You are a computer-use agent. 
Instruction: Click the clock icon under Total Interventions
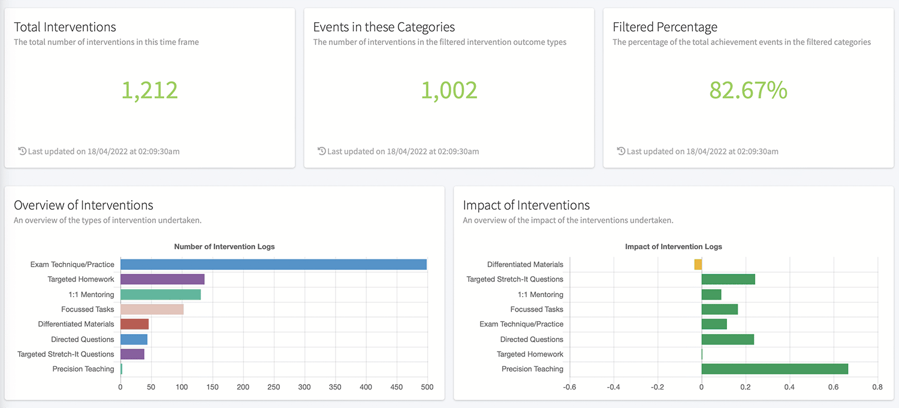coord(22,151)
